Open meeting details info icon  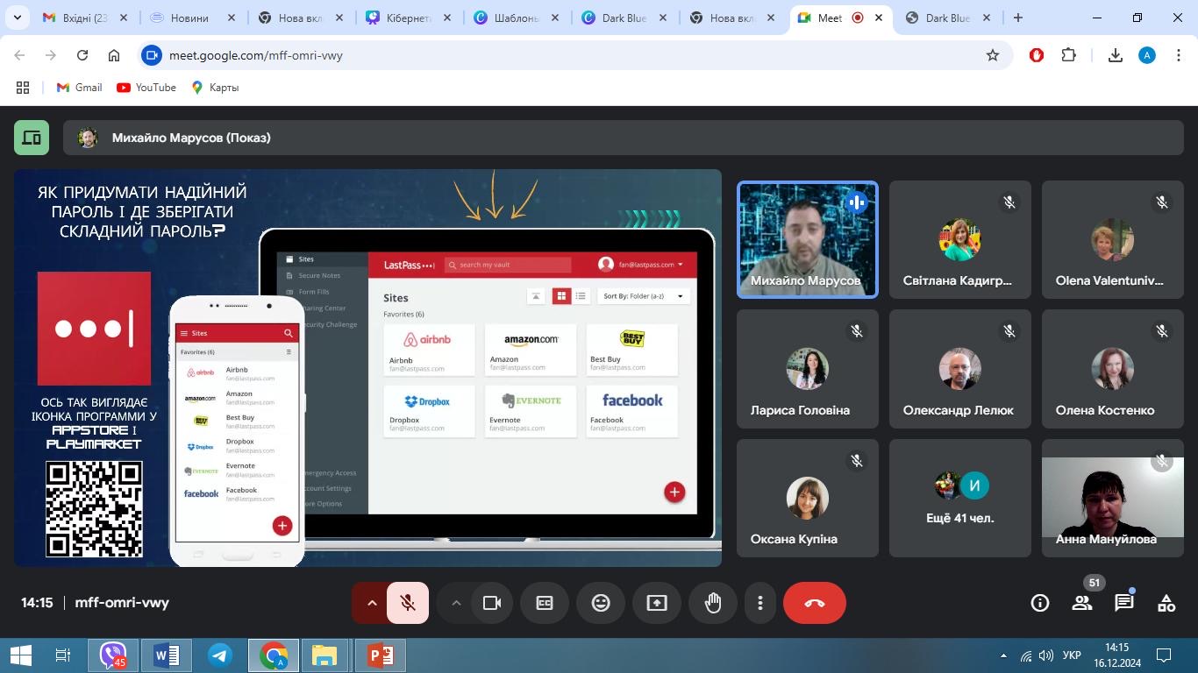click(x=1040, y=603)
